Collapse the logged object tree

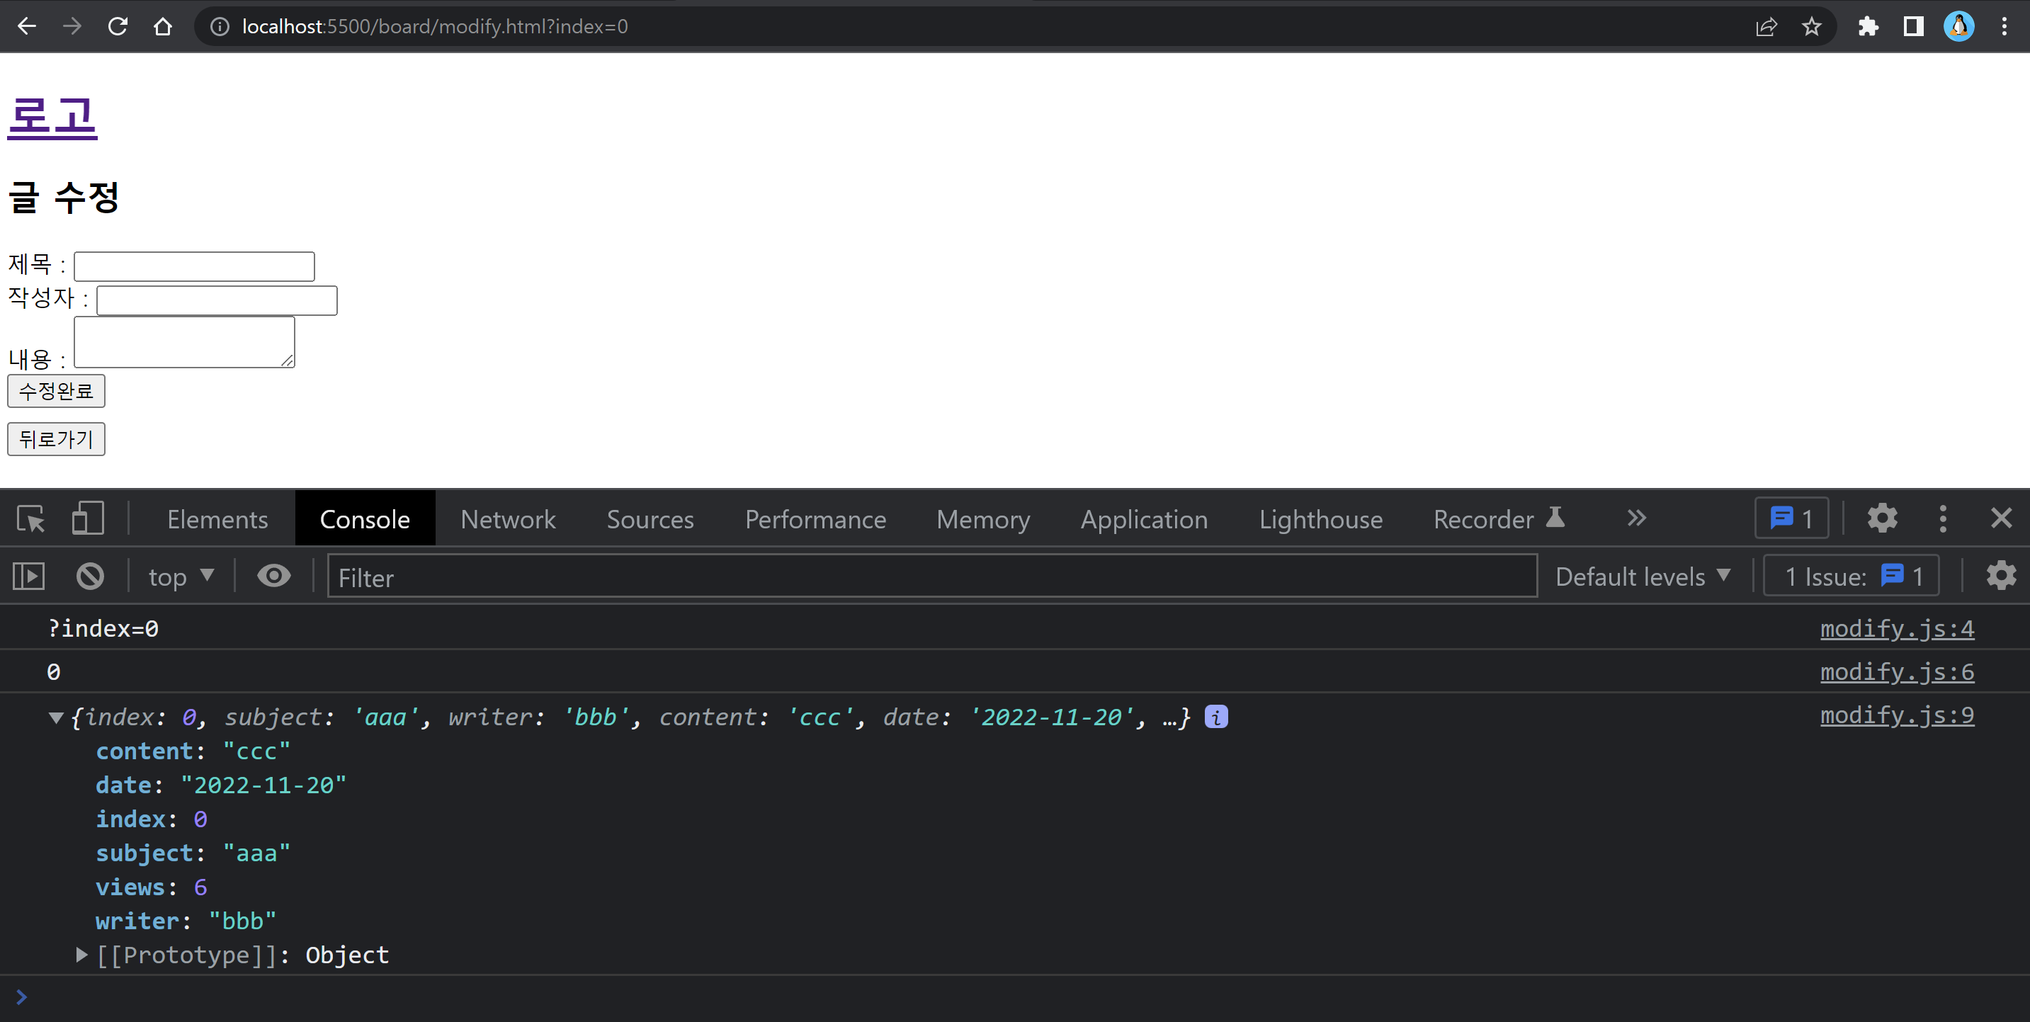coord(56,717)
